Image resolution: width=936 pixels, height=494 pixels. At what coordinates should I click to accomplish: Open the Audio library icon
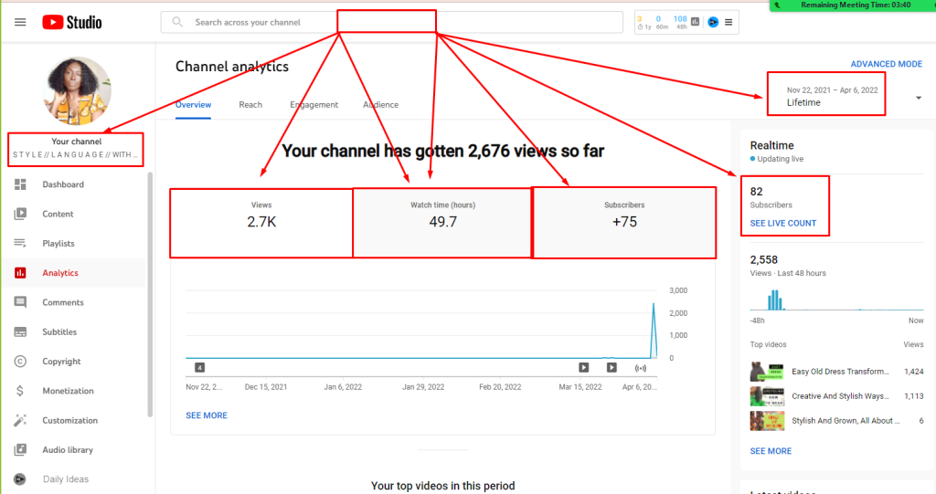click(20, 450)
